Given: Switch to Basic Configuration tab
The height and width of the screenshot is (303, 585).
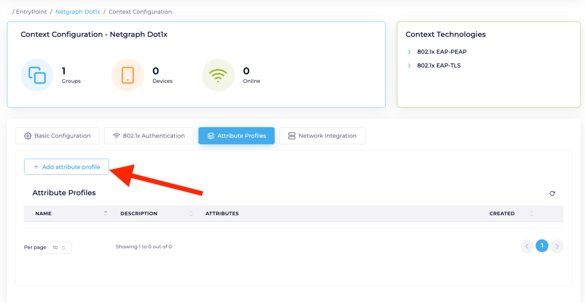Looking at the screenshot, I should [x=57, y=136].
